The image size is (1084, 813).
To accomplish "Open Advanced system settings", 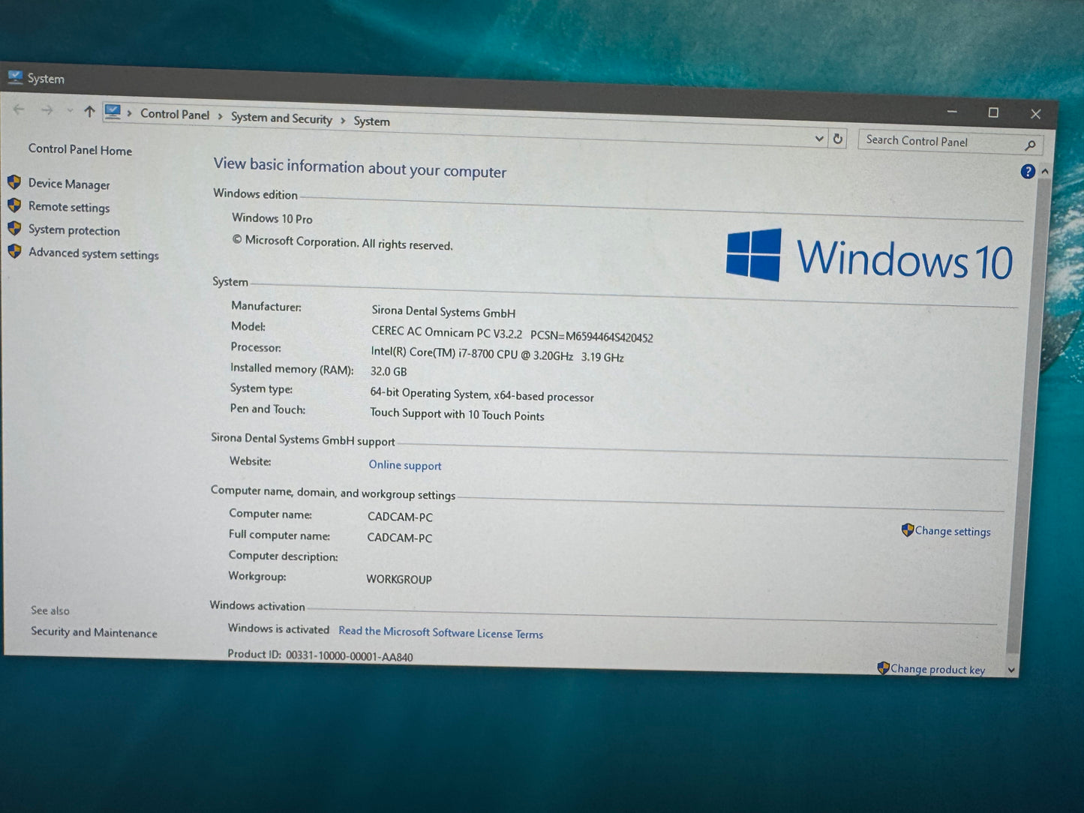I will click(x=94, y=253).
